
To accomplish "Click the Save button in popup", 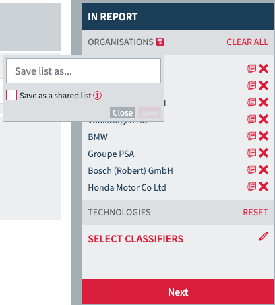I will pyautogui.click(x=150, y=112).
